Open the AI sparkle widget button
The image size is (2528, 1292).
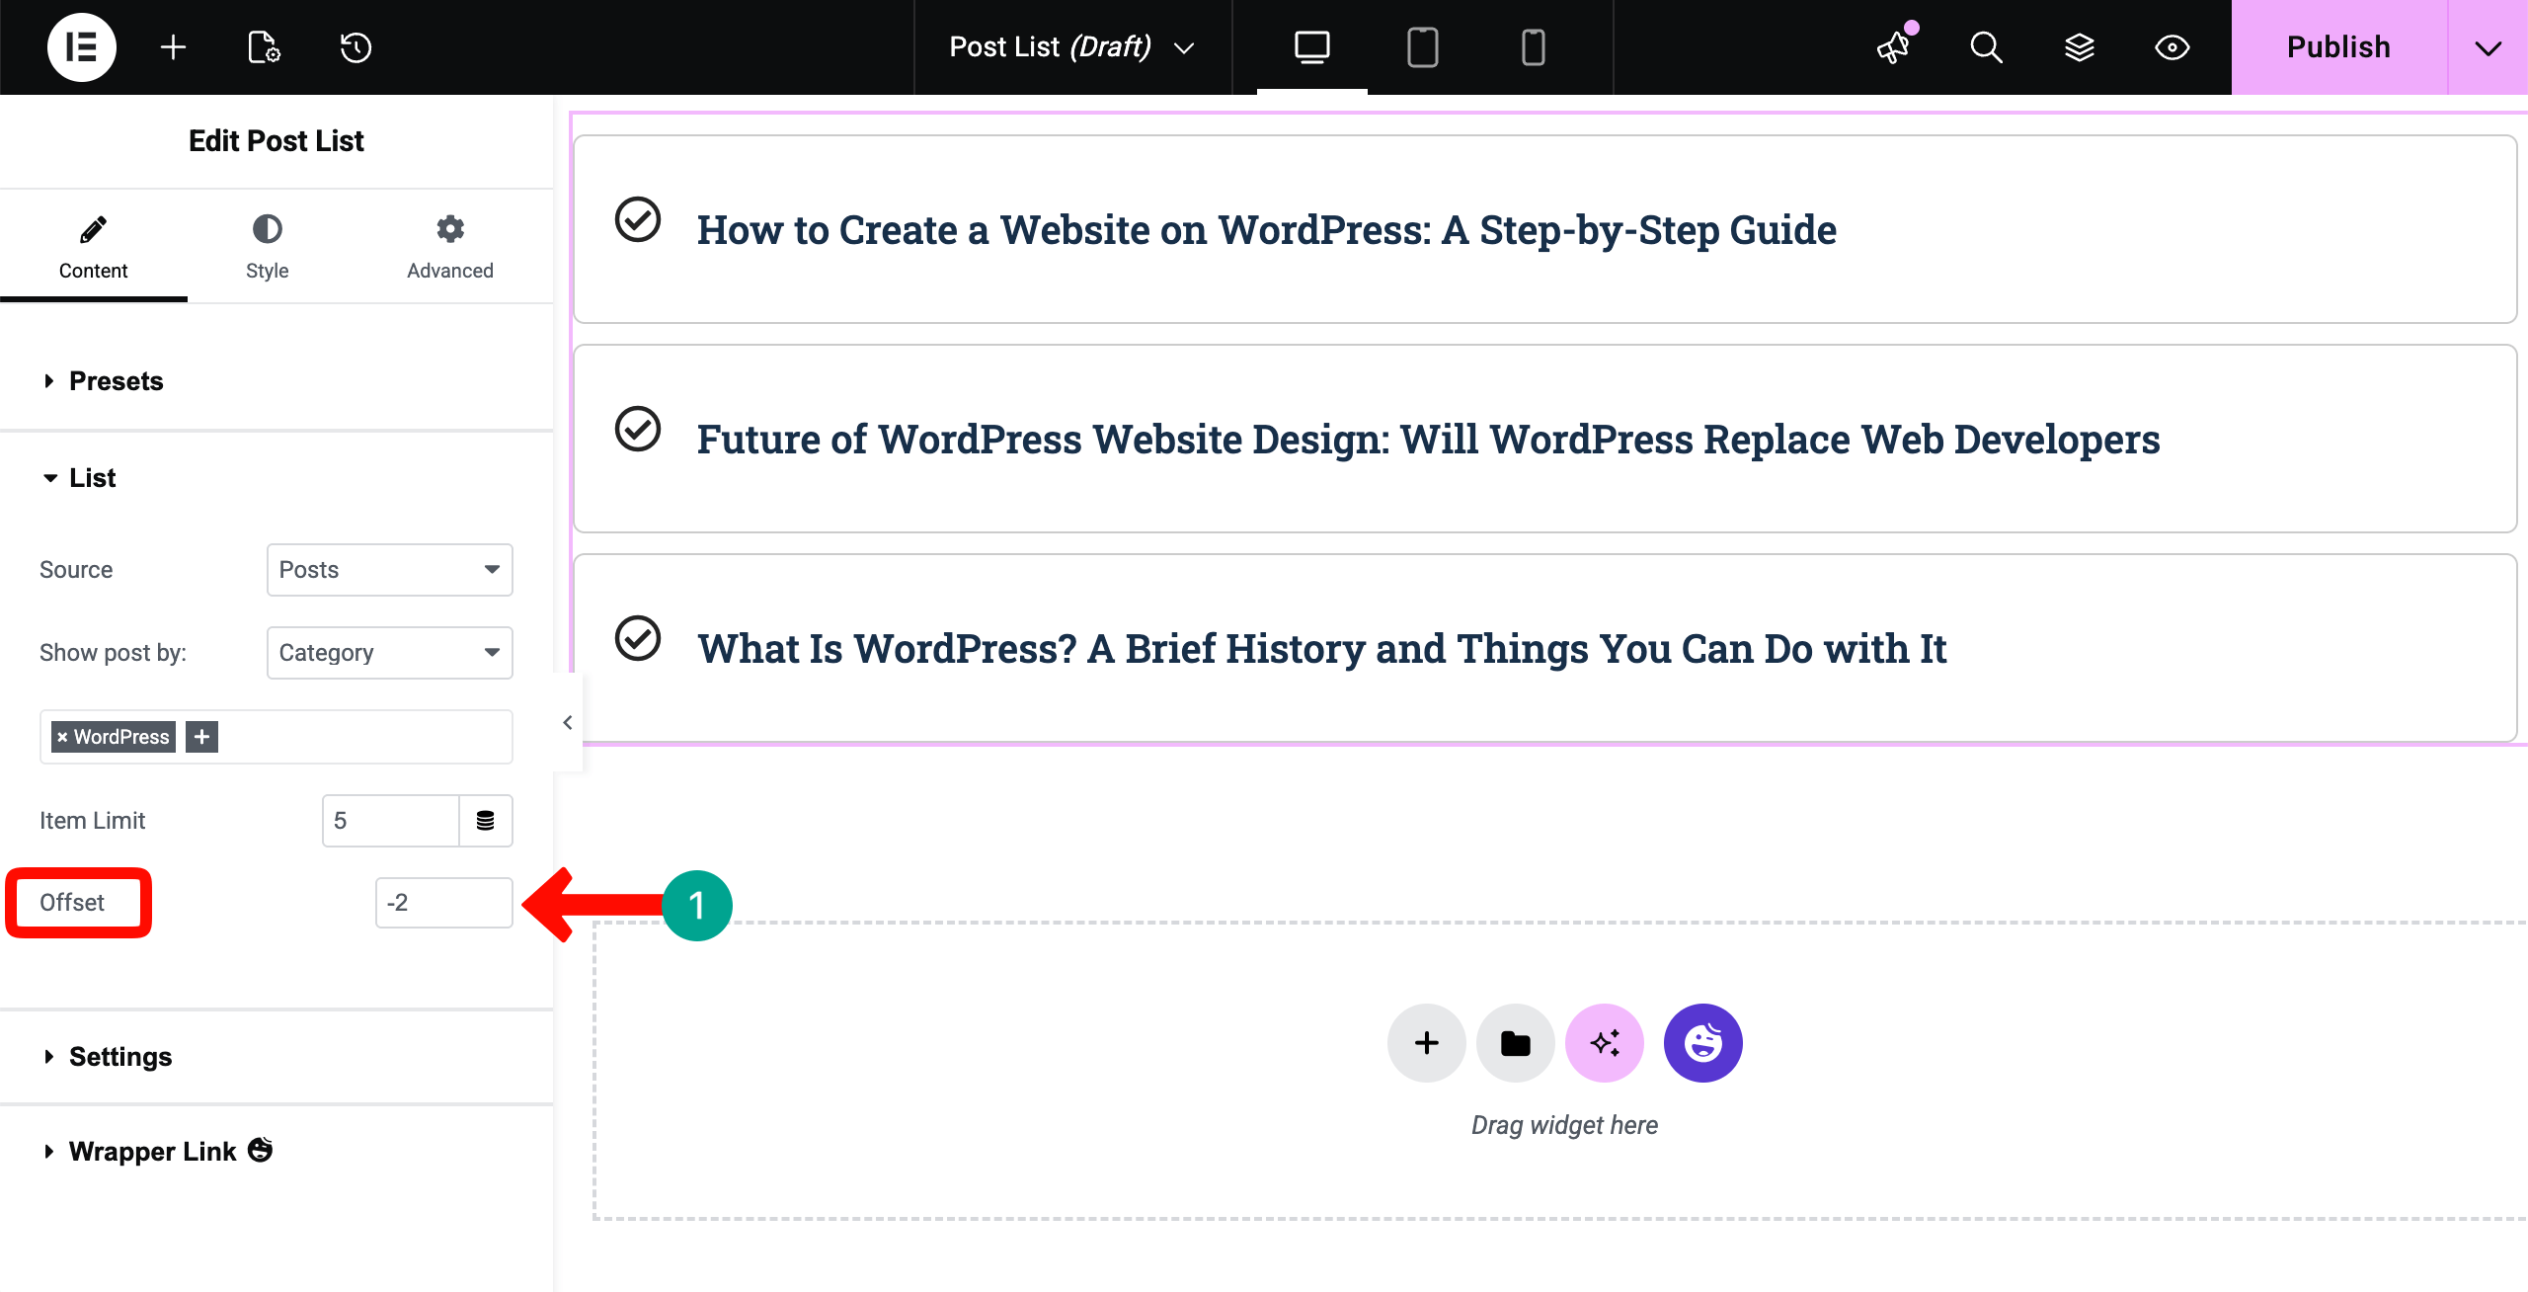1604,1043
